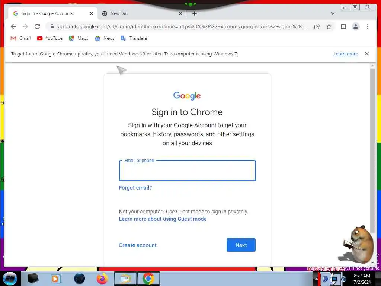View site information lock icon
The width and height of the screenshot is (381, 286).
[52, 26]
